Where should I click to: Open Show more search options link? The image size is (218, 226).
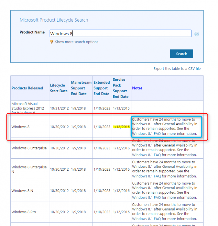pyautogui.click(x=76, y=42)
